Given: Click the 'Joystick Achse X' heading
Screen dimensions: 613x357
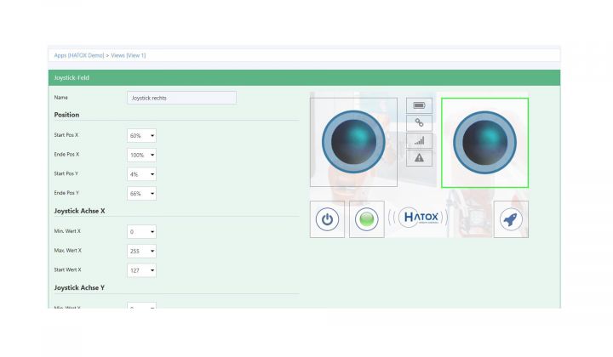Looking at the screenshot, I should (x=79, y=211).
